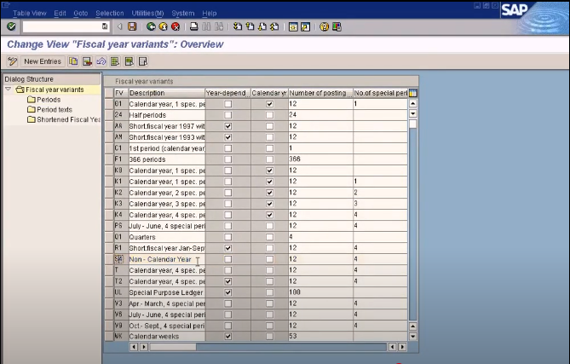Collapse the Fiscal year variants tree node
570x364 pixels.
tap(8, 90)
